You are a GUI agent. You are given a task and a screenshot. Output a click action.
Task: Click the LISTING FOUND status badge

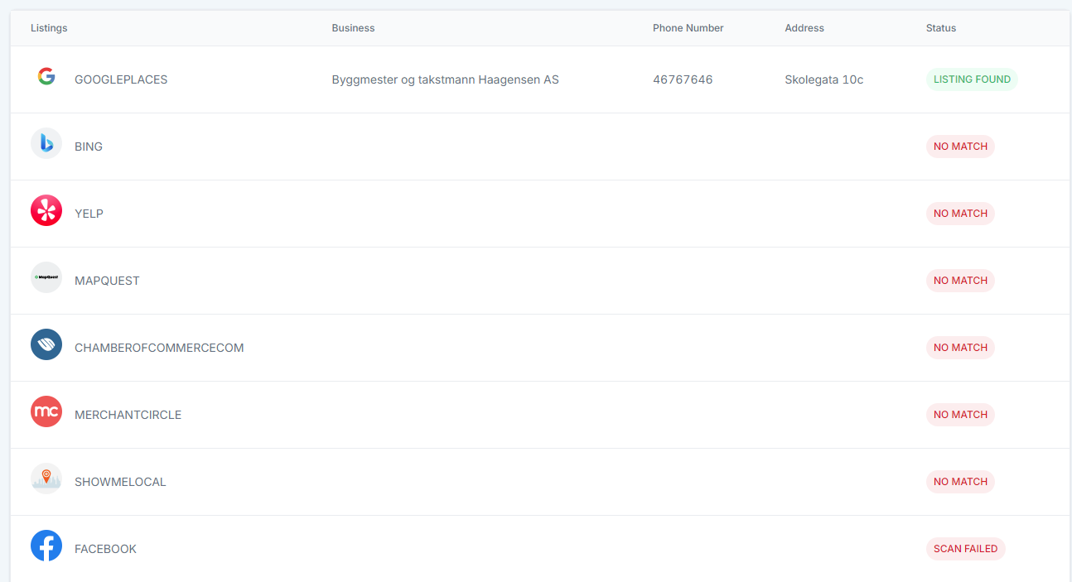pos(972,79)
